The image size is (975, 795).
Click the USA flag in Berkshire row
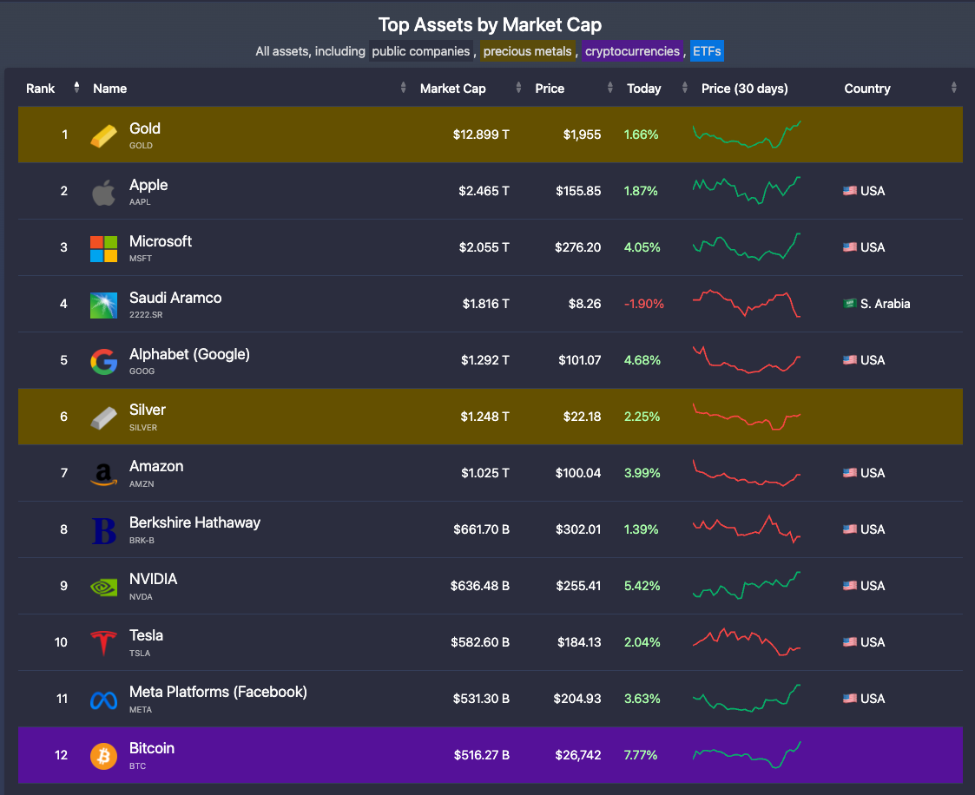(x=849, y=529)
